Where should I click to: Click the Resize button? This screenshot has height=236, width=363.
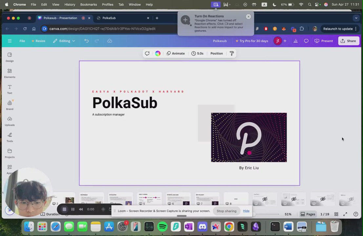click(x=38, y=41)
